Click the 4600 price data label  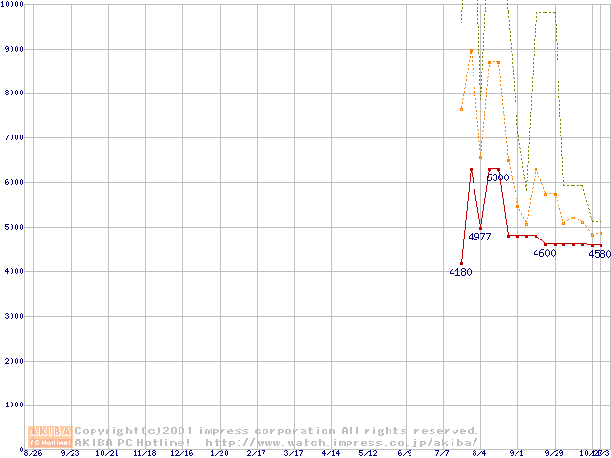click(544, 253)
